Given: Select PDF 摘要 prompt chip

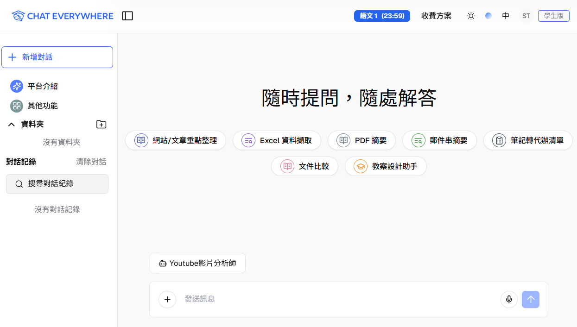Looking at the screenshot, I should 361,140.
